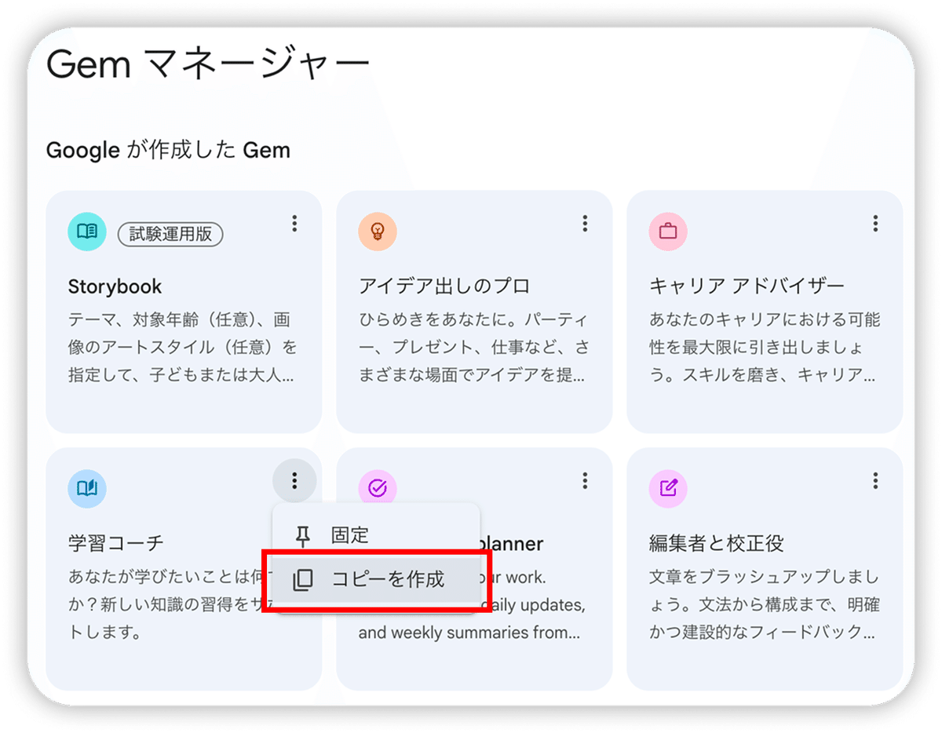This screenshot has height=733, width=942.
Task: Click the lightbulb icon for アイデア出しのプロ
Action: point(378,232)
